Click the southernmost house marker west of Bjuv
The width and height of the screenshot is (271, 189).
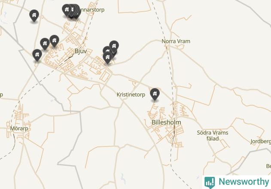click(37, 55)
